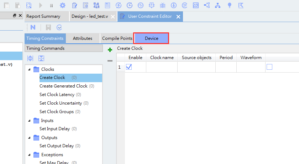This screenshot has height=164, width=299.
Task: Toggle the Enable checkbox in row 1
Action: 129,67
